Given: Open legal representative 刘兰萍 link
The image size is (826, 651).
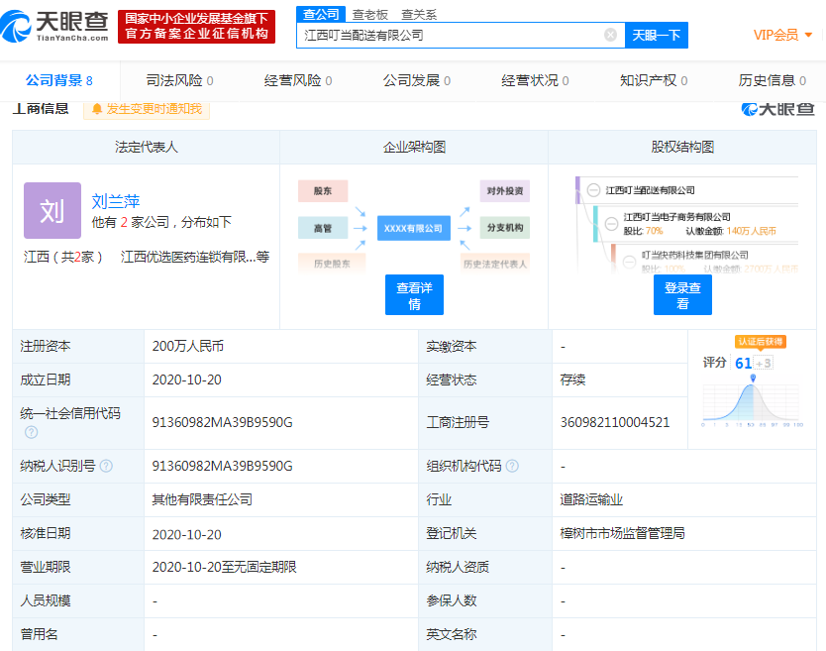Looking at the screenshot, I should [116, 201].
